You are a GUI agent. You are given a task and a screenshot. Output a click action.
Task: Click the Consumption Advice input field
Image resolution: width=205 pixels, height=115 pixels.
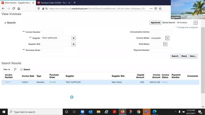coord(161,32)
